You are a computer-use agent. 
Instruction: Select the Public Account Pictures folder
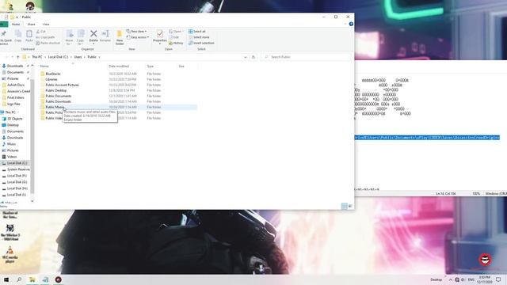[x=62, y=85]
